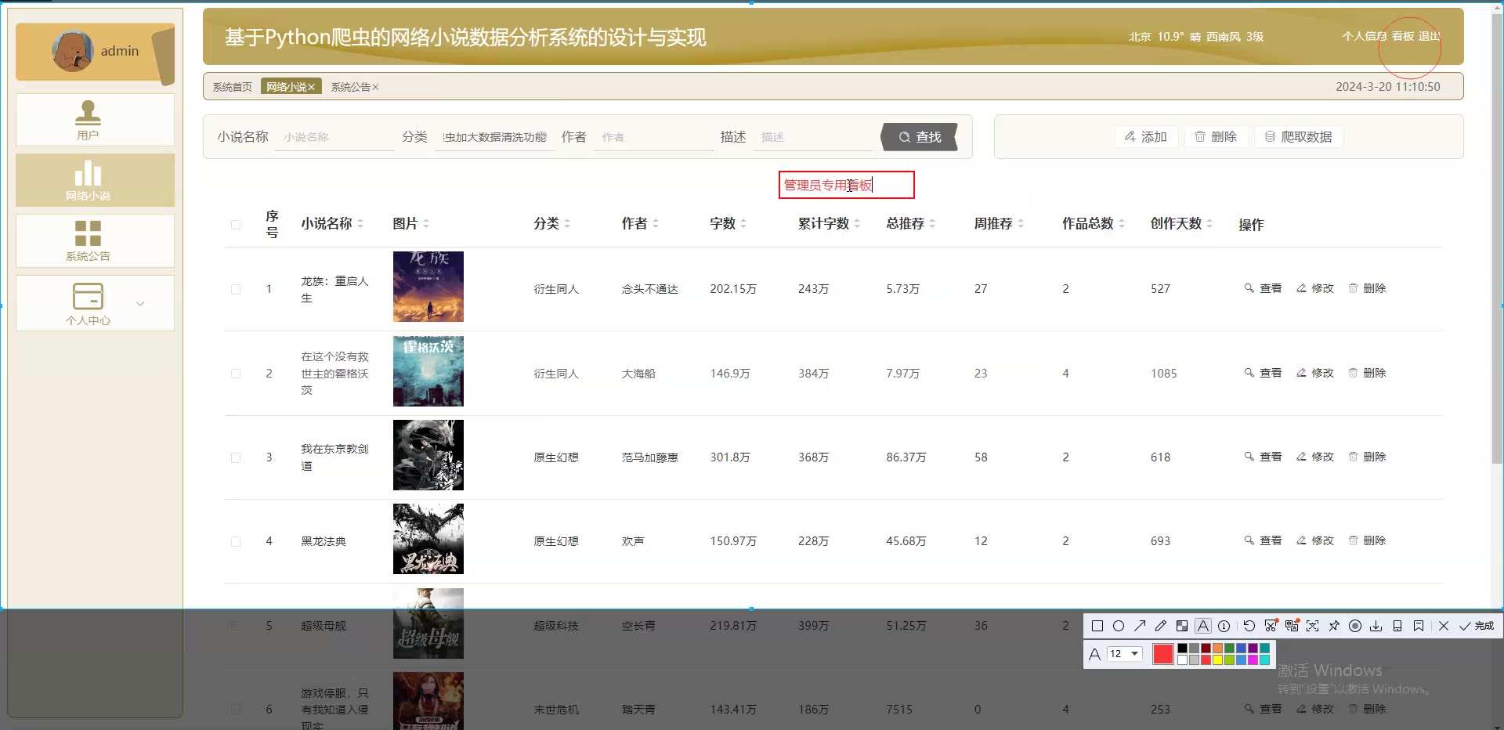The width and height of the screenshot is (1504, 730).
Task: Select the pencil freehand tool
Action: pyautogui.click(x=1161, y=626)
